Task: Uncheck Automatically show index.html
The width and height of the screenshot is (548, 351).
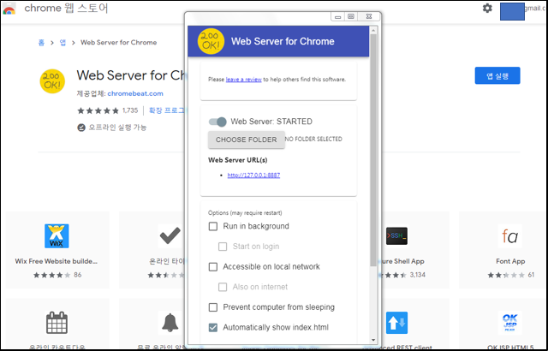Action: [x=213, y=328]
